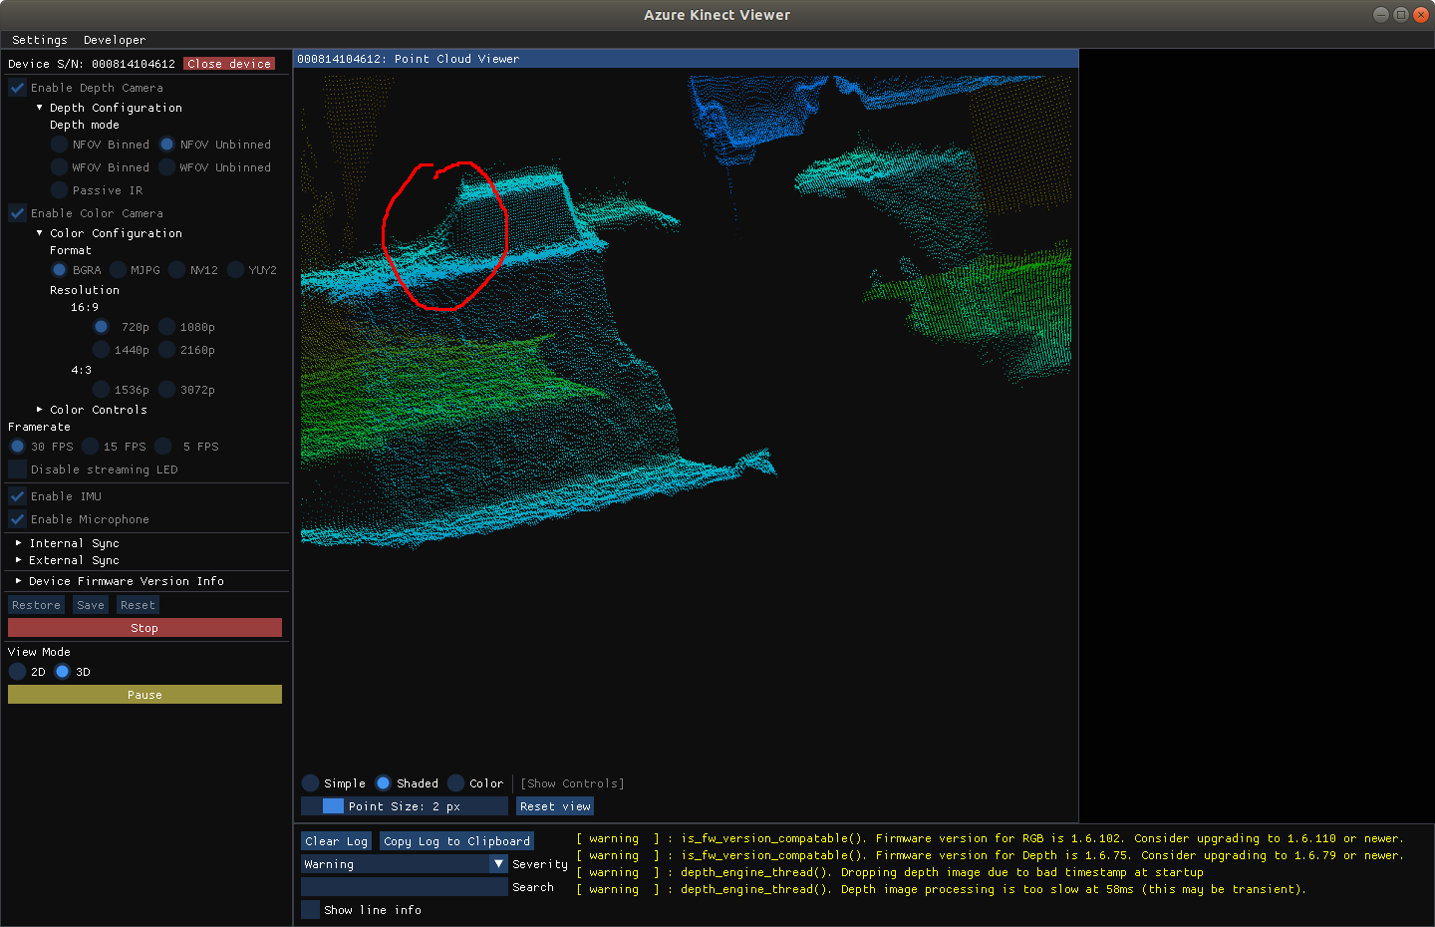This screenshot has width=1435, height=927.
Task: Open the Developer menu
Action: click(x=115, y=40)
